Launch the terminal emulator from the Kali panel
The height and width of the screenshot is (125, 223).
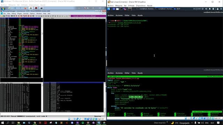tap(121, 9)
